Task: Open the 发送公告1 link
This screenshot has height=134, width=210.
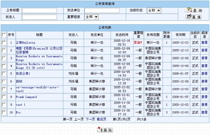Action: pyautogui.click(x=23, y=73)
